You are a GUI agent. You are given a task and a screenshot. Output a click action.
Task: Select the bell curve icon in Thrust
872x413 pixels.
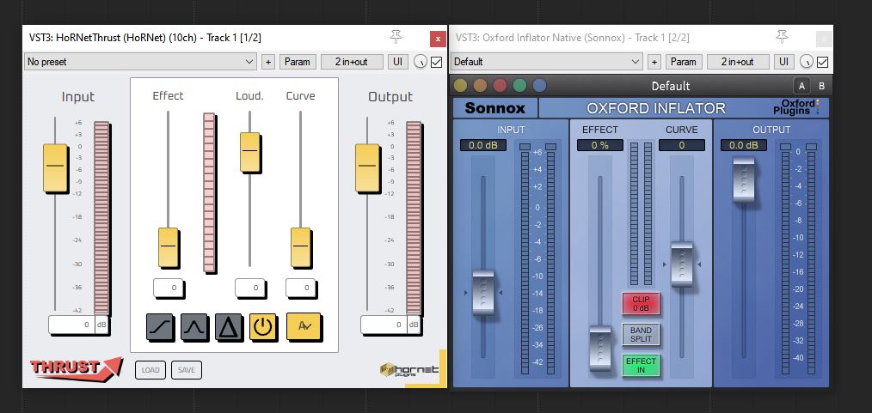click(x=194, y=327)
